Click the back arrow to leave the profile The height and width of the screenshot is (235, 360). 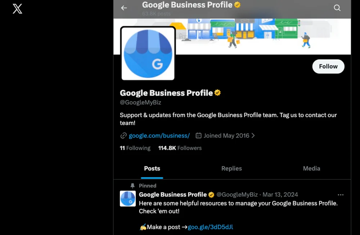pos(124,8)
